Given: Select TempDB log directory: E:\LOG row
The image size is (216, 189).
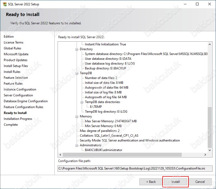Looking at the screenshot, I should pos(106,112).
